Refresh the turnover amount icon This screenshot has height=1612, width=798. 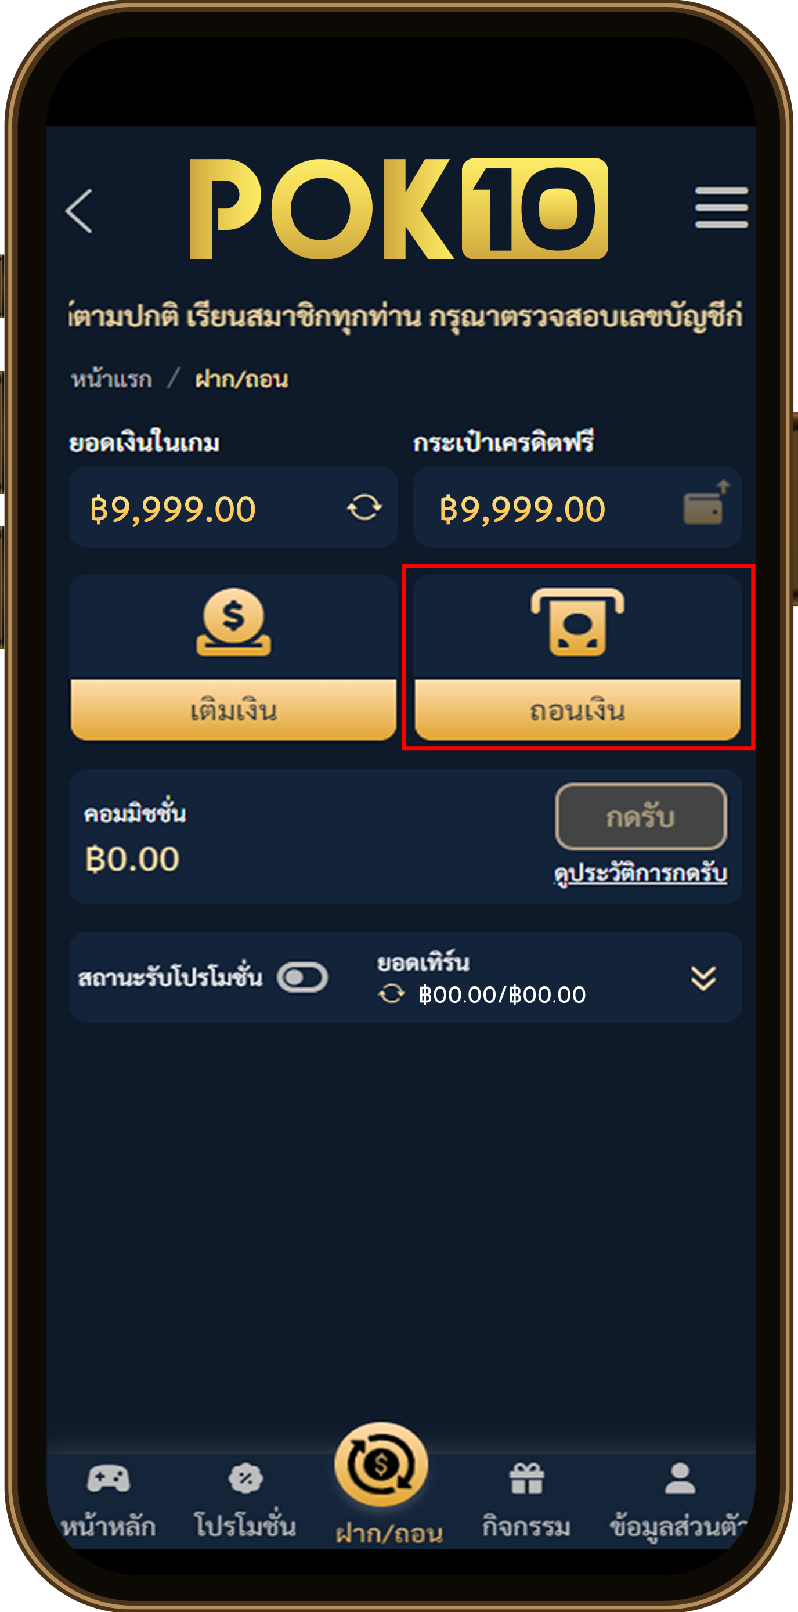click(x=392, y=994)
